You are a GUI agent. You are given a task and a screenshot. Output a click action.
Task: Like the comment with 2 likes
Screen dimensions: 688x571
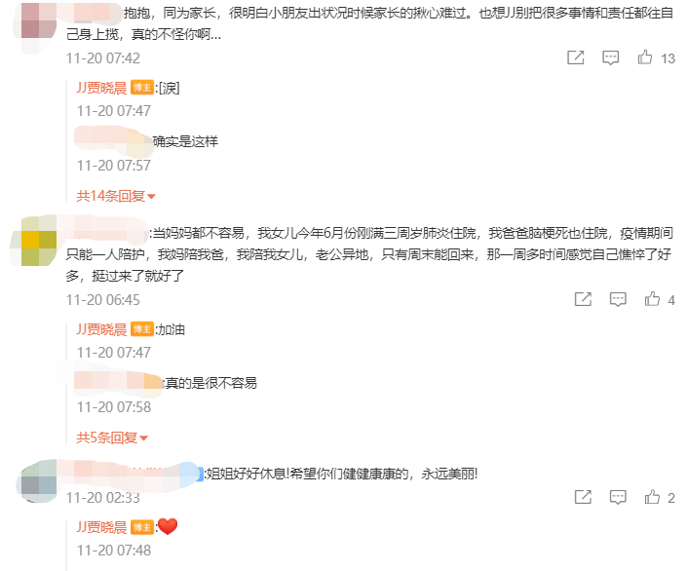652,496
